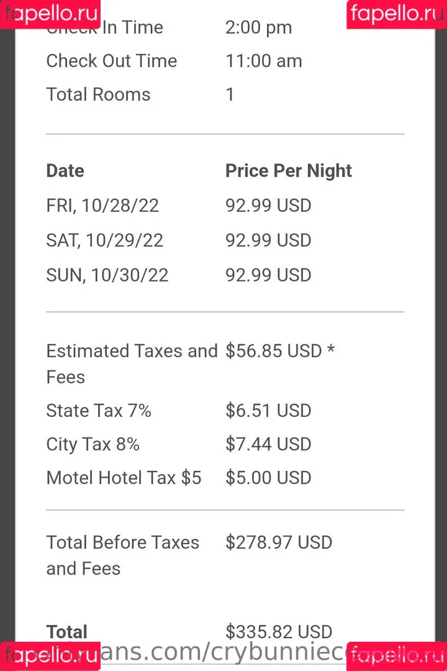
Task: Click the Date column header
Action: pyautogui.click(x=65, y=171)
